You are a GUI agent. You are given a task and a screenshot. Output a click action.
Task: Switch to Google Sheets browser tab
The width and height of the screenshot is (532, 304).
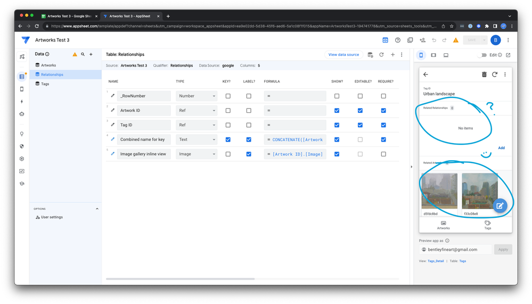[69, 16]
